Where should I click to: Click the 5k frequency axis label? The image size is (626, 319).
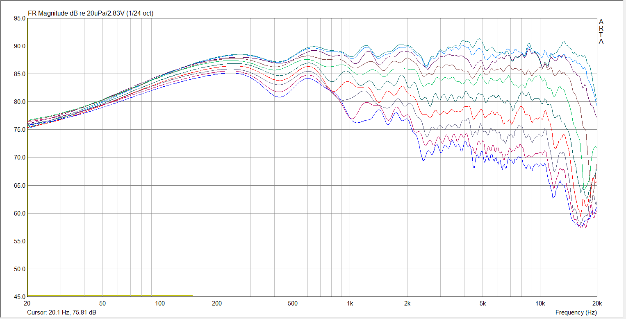pyautogui.click(x=483, y=303)
